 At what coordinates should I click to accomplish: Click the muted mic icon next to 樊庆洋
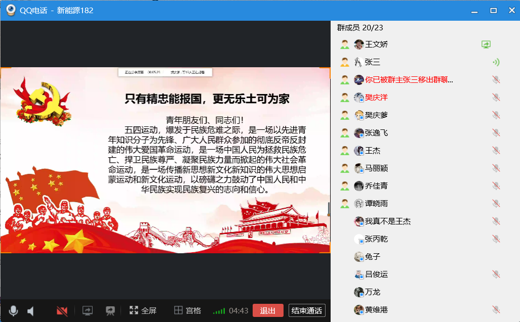[x=496, y=98]
